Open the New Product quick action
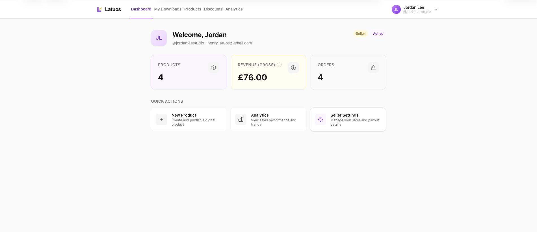537x232 pixels. (189, 119)
